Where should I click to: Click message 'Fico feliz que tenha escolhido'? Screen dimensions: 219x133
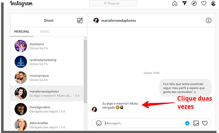pyautogui.click(x=185, y=88)
